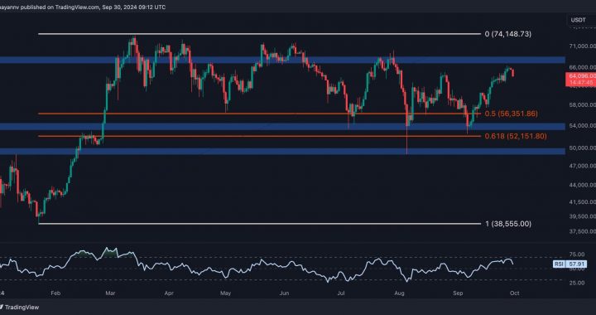The height and width of the screenshot is (315, 596).
Task: Click the 66,000.00 price axis label
Action: [x=582, y=67]
